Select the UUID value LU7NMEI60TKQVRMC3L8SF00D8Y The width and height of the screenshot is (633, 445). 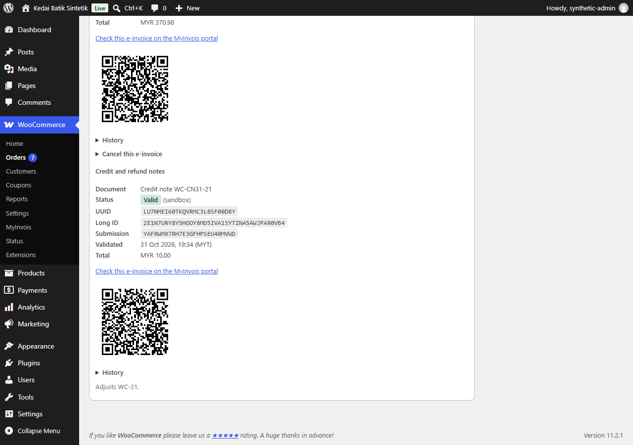click(189, 212)
